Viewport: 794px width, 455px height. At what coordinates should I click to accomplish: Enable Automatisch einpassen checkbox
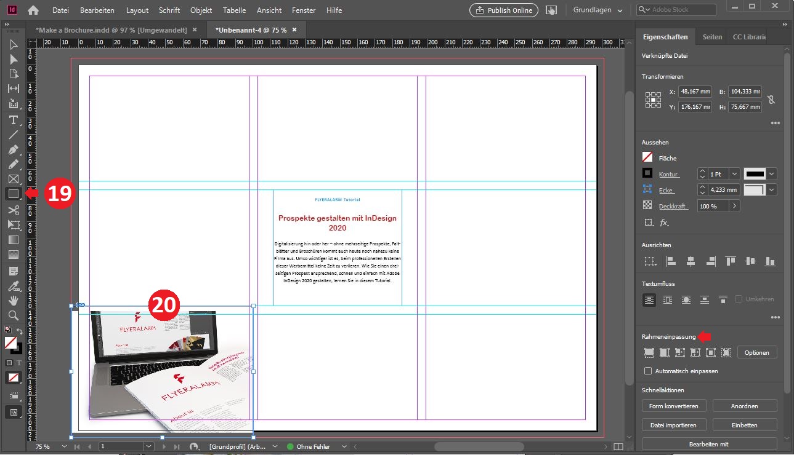tap(647, 371)
